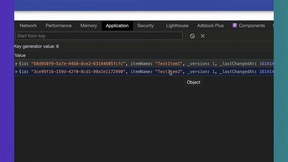Click _lastChangedAt value in TestItem2 row

pos(266,72)
